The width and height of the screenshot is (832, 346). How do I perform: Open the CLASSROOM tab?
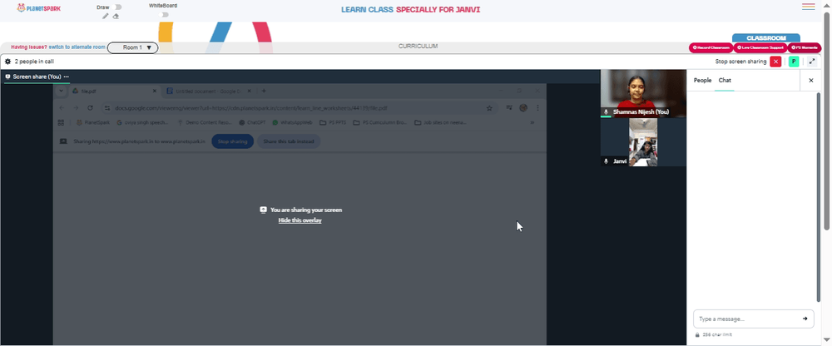pos(765,38)
